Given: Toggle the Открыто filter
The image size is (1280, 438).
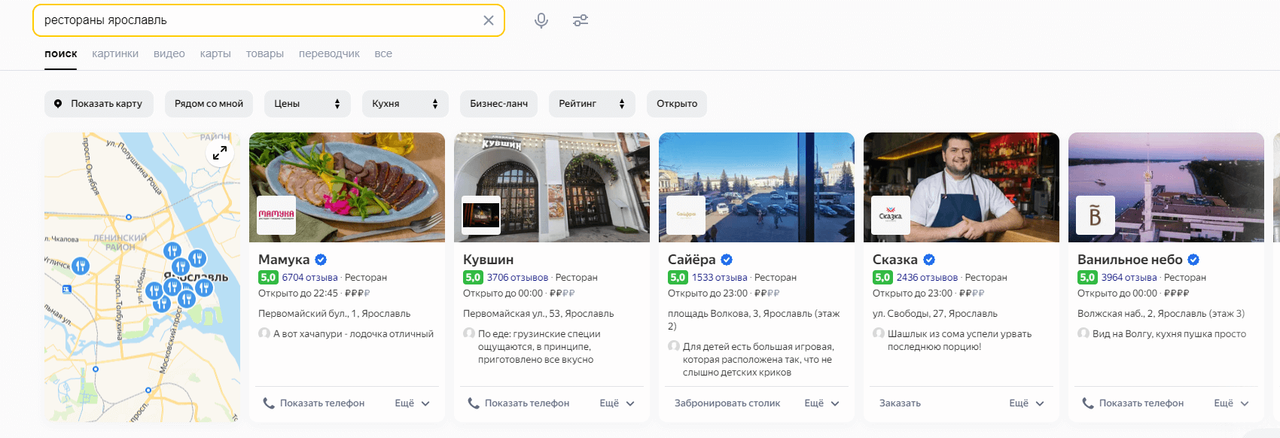Looking at the screenshot, I should point(677,104).
